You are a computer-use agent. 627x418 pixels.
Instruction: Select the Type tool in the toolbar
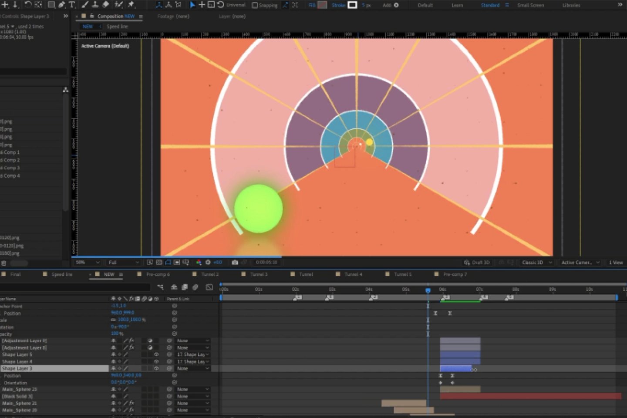coord(72,5)
